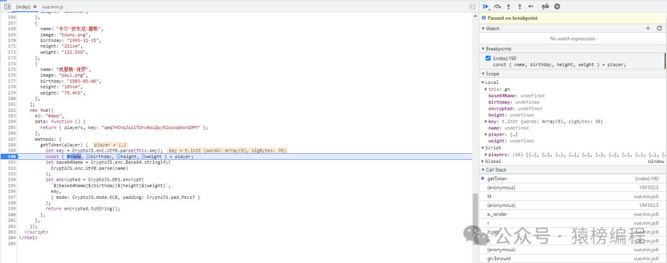The width and height of the screenshot is (667, 263).
Task: Click 'encrypted: undefined' scope entry
Action: point(514,109)
